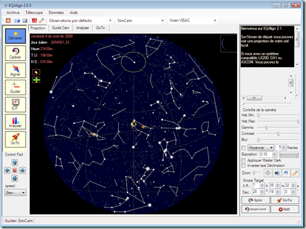Adjust the Contrast slider
The image size is (306, 229).
pyautogui.click(x=279, y=134)
